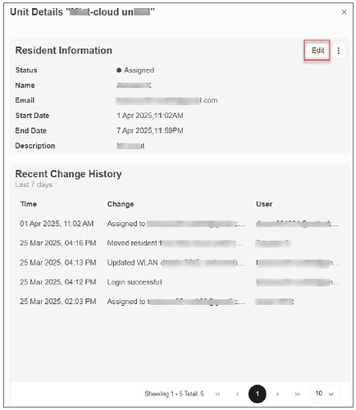Image resolution: width=356 pixels, height=410 pixels.
Task: Click the User column header
Action: [x=264, y=204]
